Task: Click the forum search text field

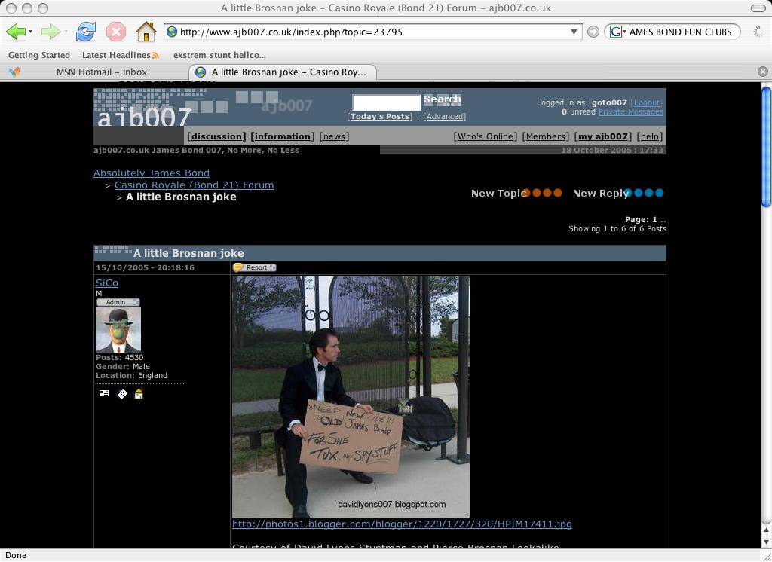Action: click(386, 102)
